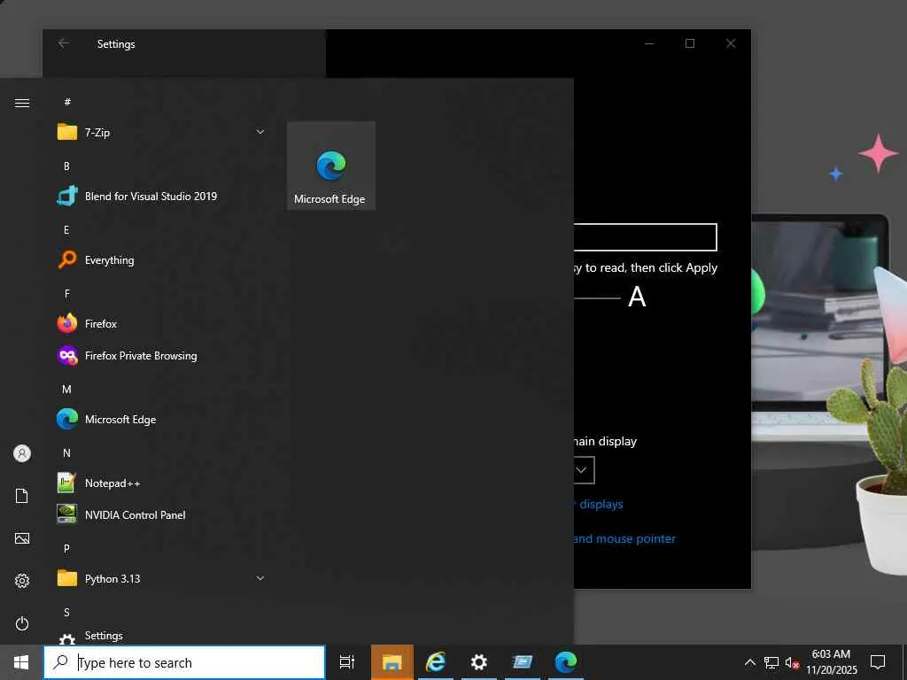Launch Notepad++ from the app list
This screenshot has height=680, width=907.
click(x=161, y=483)
